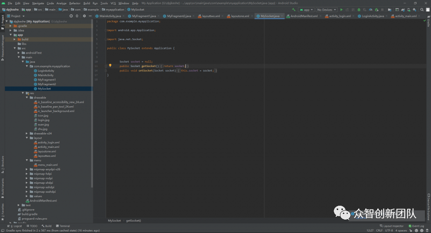Viewport: 431px width, 233px height.
Task: Click Sync Project with Gradle elephant icon
Action: pyautogui.click(x=403, y=10)
